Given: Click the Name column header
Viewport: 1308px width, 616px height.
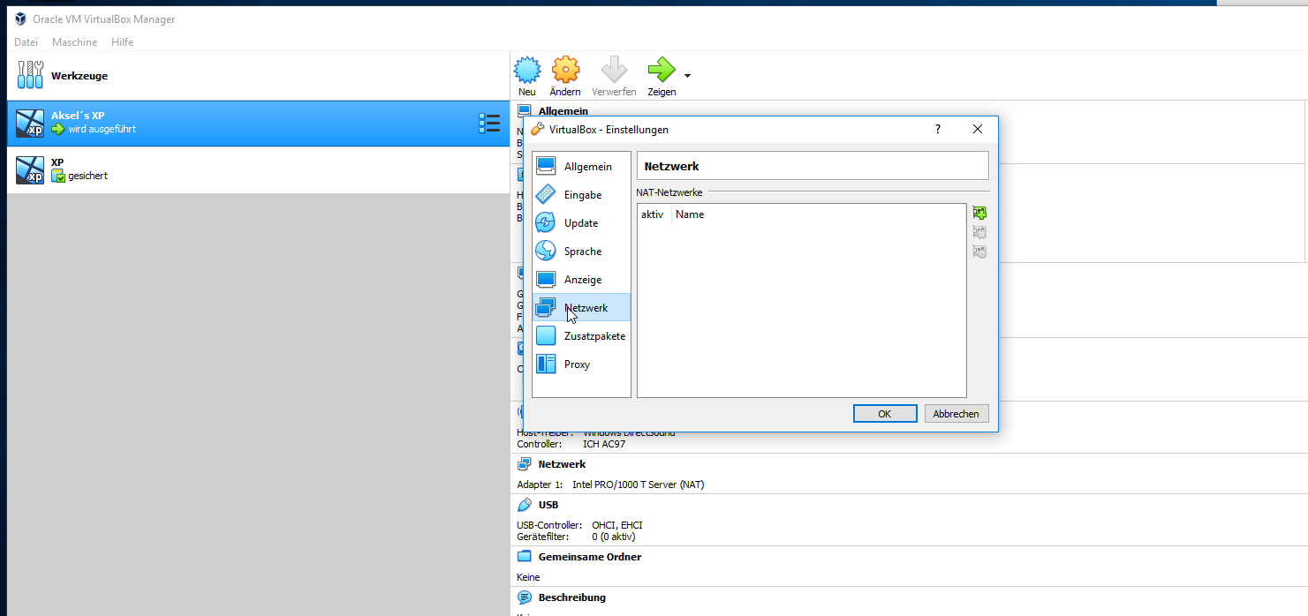Looking at the screenshot, I should (x=690, y=214).
